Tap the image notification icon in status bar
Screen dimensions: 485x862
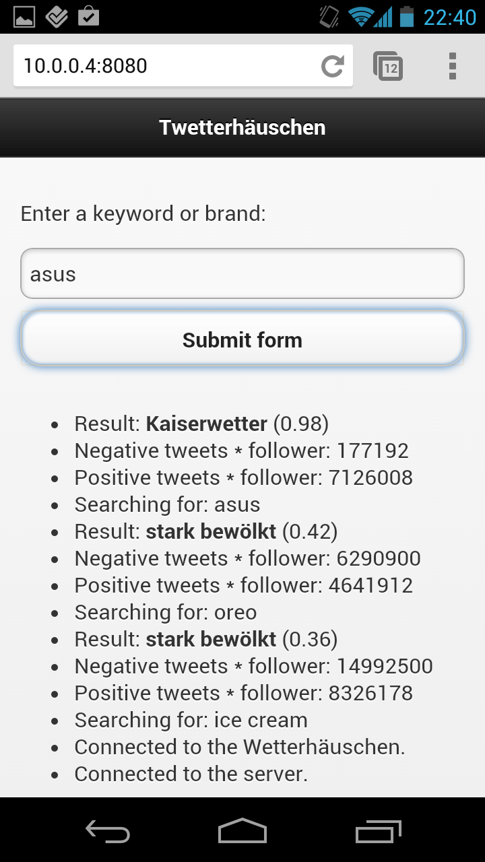(24, 16)
